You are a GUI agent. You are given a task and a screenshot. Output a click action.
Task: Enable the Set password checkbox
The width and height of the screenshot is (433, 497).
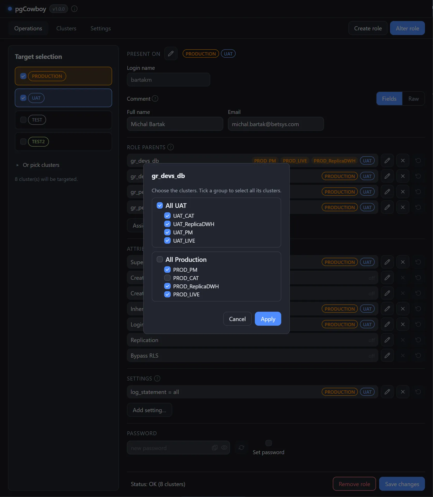click(269, 443)
